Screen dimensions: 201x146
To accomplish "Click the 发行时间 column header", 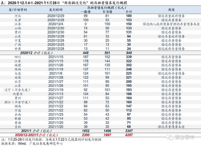I will pyautogui.click(x=56, y=10).
